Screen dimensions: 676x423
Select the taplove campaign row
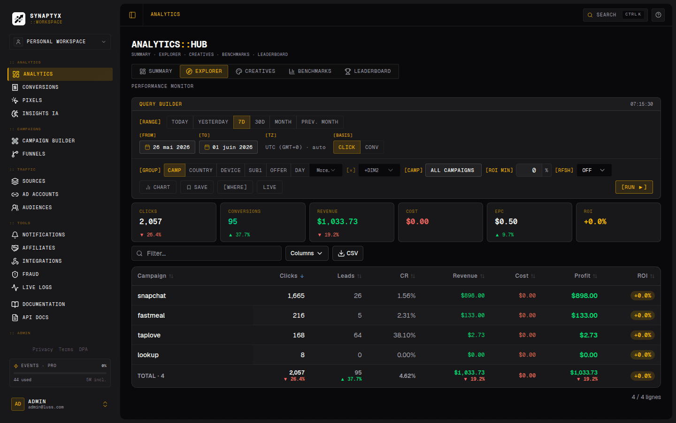tap(396, 335)
